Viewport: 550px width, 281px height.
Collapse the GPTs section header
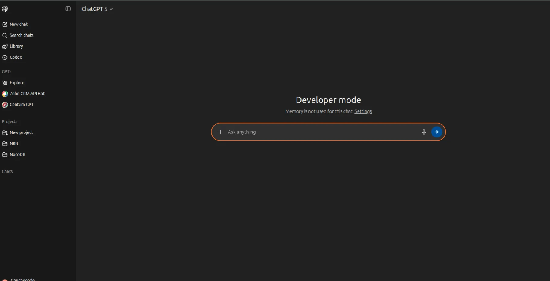click(x=6, y=72)
